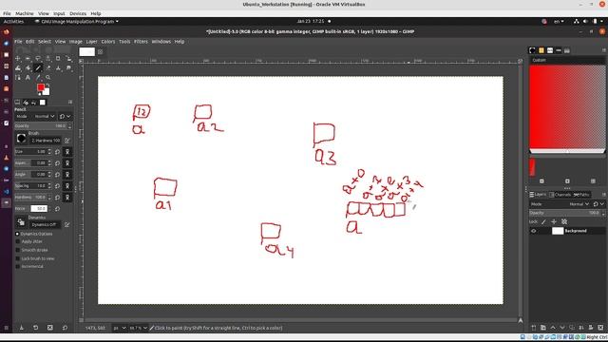The image size is (608, 342).
Task: Click brush name 2. Hardness 100 field
Action: (46, 141)
